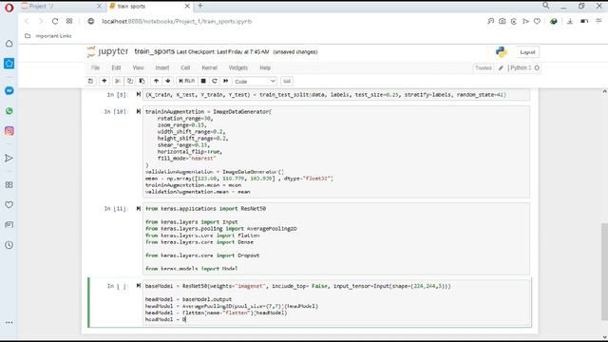Click the Python logo image
Screen dimensions: 608x342
[x=502, y=52]
